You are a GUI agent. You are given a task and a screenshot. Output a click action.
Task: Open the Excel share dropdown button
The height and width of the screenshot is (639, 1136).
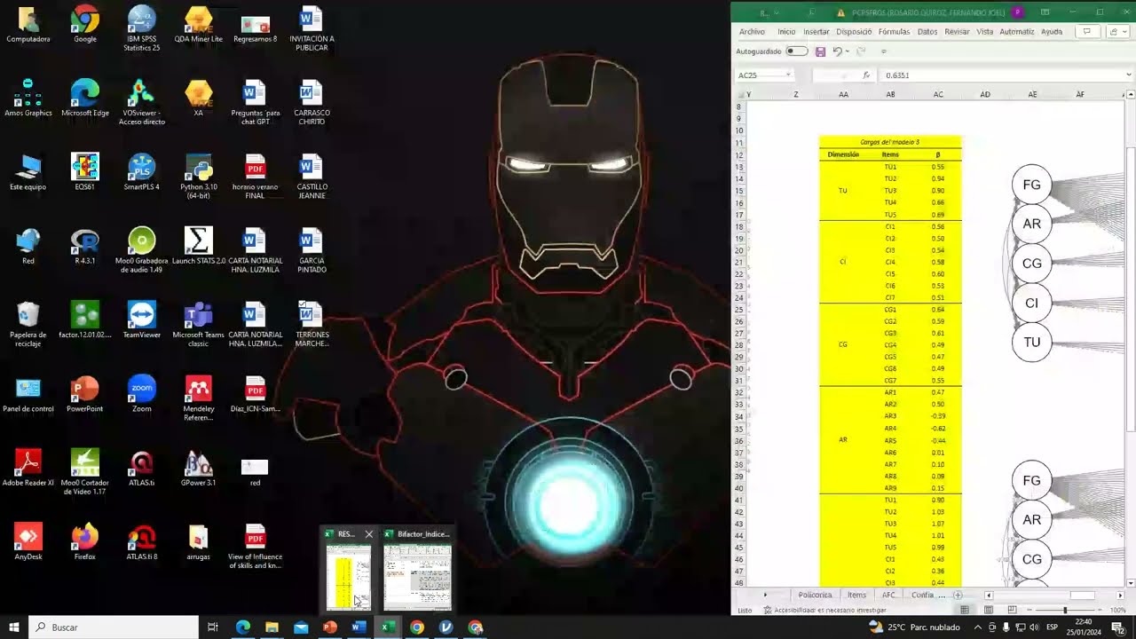[1116, 31]
